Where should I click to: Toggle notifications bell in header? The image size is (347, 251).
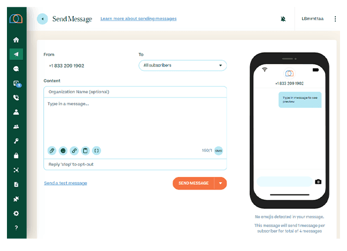(283, 19)
